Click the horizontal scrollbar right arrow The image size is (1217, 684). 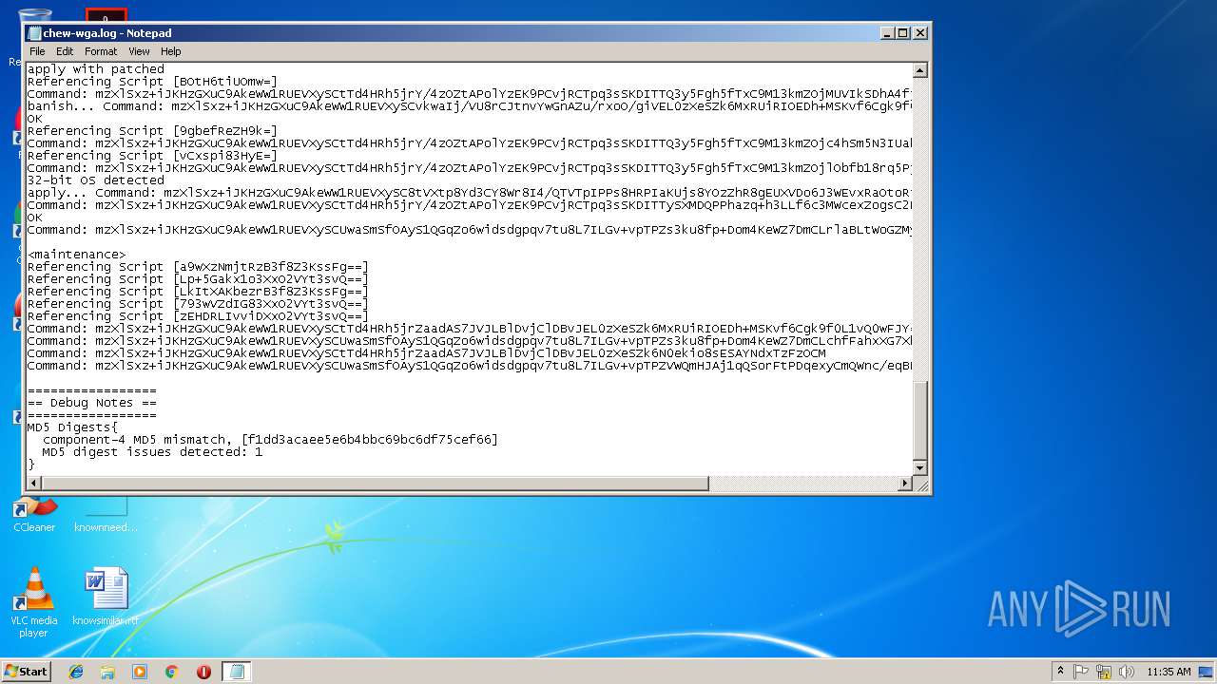coord(905,484)
